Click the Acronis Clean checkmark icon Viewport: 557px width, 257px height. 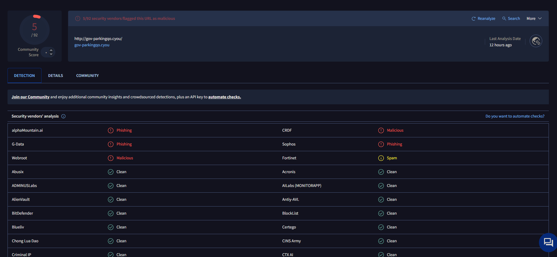point(381,172)
